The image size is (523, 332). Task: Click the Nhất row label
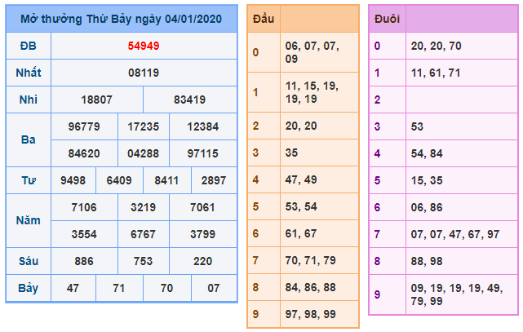(28, 73)
